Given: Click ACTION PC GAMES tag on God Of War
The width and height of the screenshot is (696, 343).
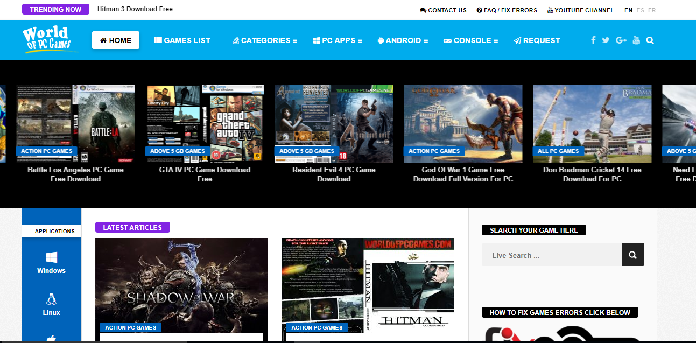Looking at the screenshot, I should 434,151.
